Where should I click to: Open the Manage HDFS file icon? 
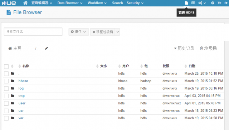tap(186, 3)
